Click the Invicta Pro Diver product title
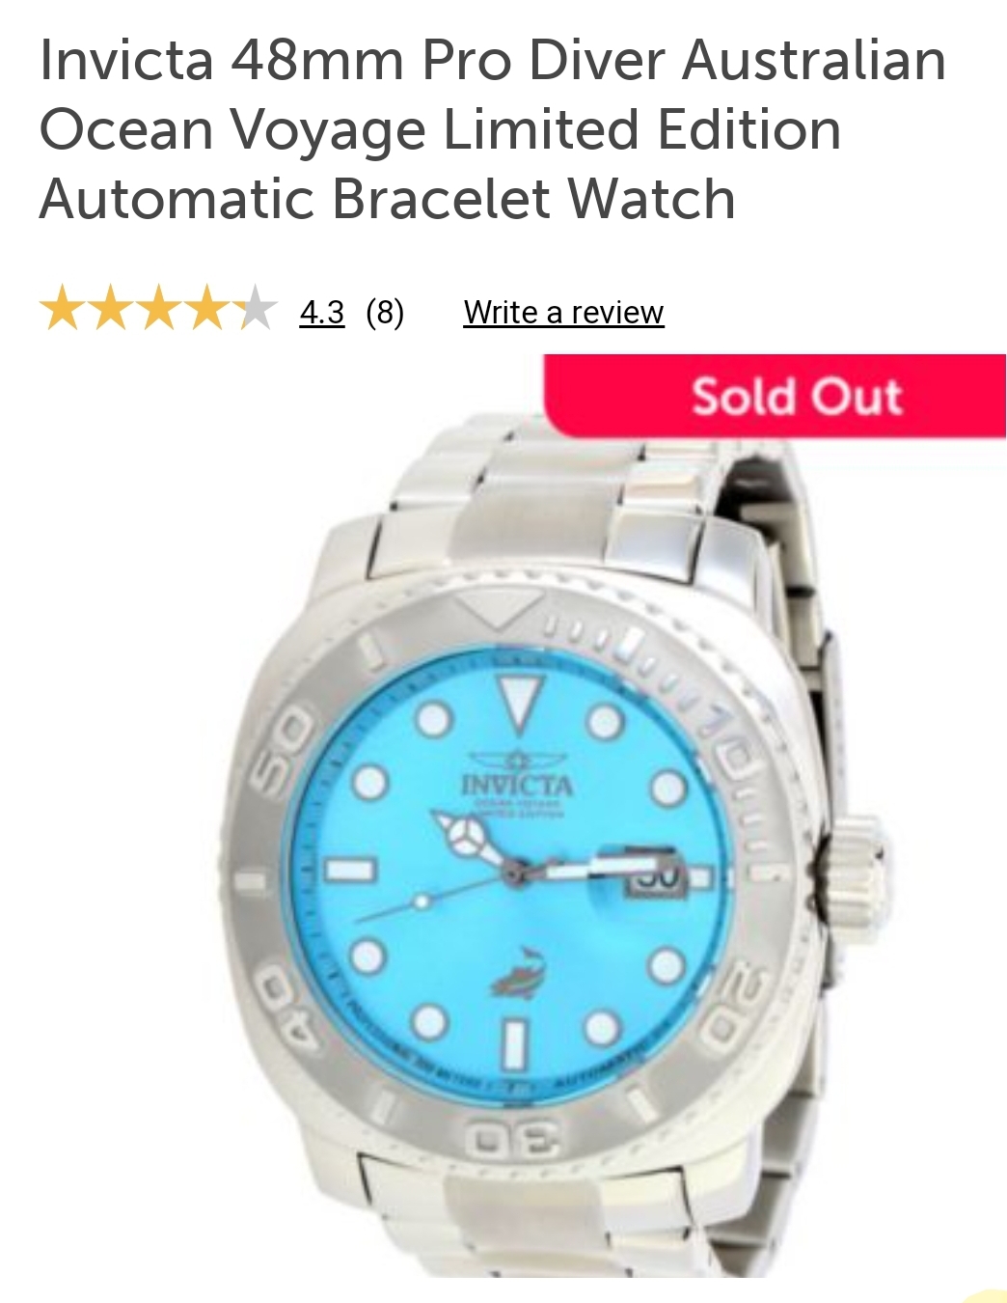The width and height of the screenshot is (1007, 1303). (493, 129)
